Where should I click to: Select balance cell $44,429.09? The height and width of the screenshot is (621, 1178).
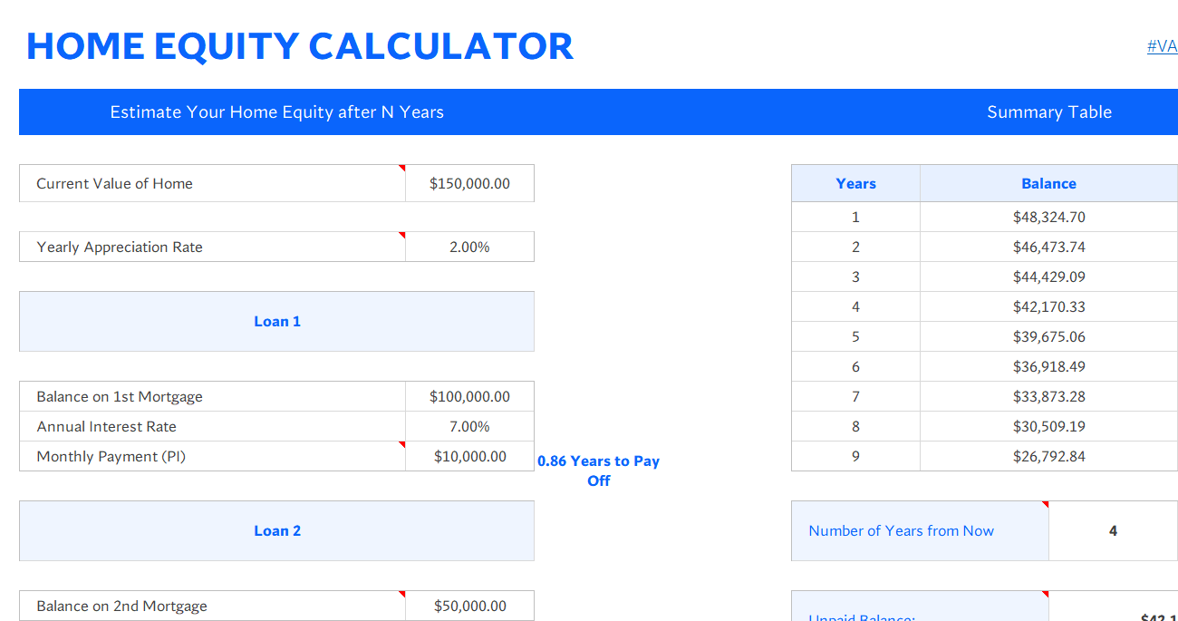[x=1048, y=277]
